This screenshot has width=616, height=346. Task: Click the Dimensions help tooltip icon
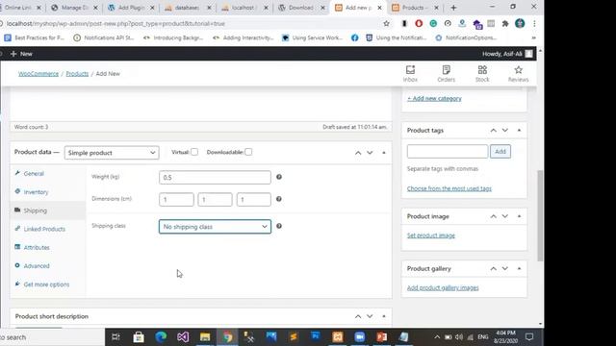coord(279,199)
